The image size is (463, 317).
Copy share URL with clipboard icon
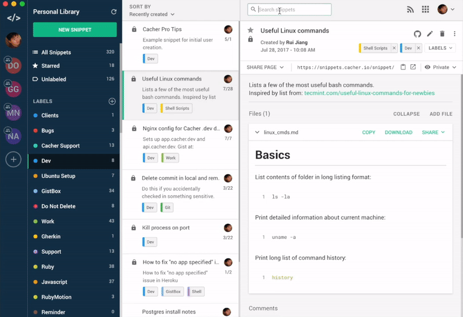pyautogui.click(x=403, y=67)
